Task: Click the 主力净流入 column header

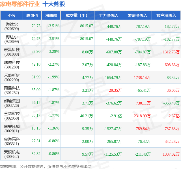Action: point(109,15)
